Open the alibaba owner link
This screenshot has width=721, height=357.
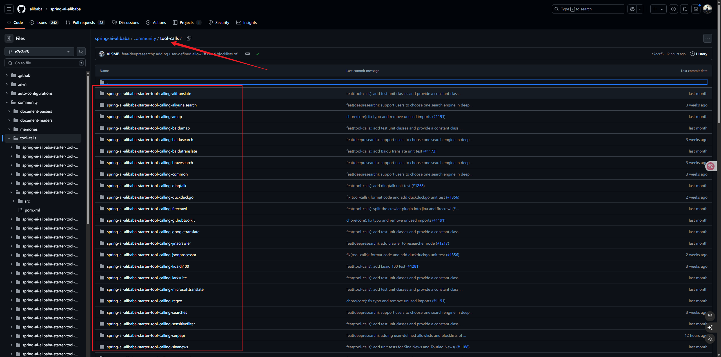point(36,9)
